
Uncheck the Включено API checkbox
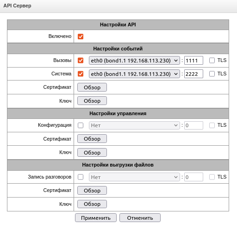tap(81, 37)
